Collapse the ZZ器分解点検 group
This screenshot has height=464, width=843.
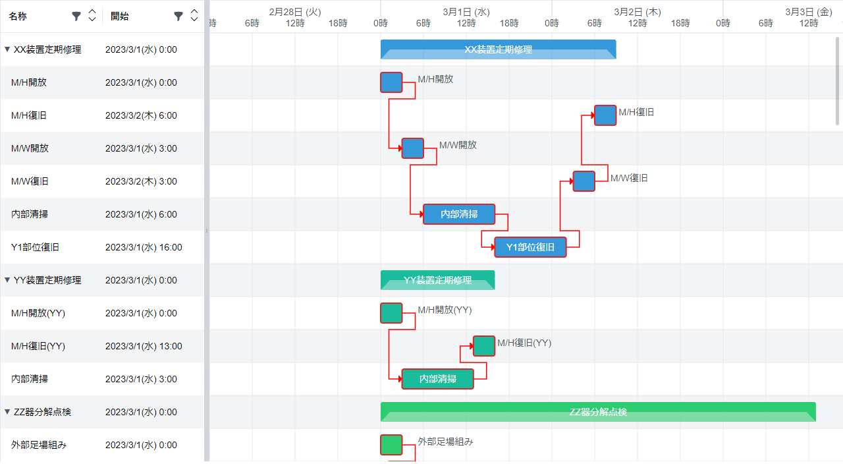coord(7,411)
